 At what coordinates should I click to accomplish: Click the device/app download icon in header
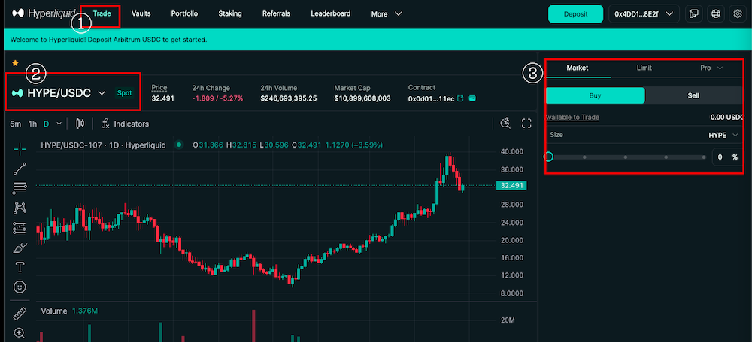[x=693, y=13]
